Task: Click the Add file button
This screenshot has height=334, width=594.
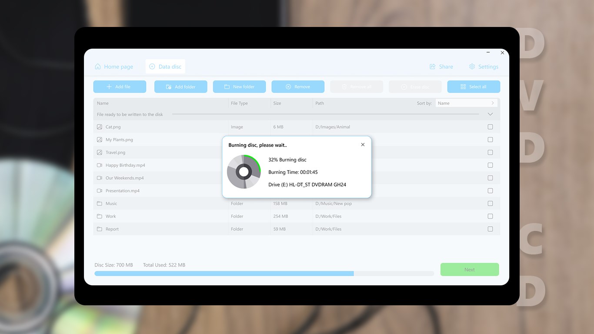Action: tap(120, 87)
